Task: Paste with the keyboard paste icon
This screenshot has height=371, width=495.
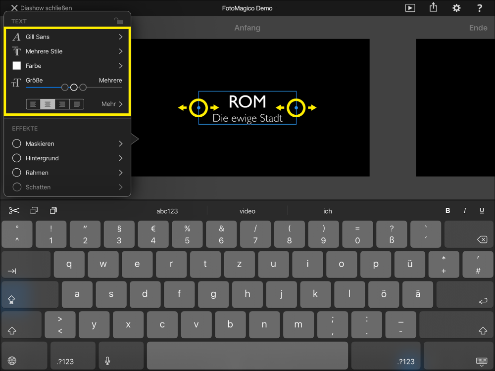Action: (x=53, y=210)
